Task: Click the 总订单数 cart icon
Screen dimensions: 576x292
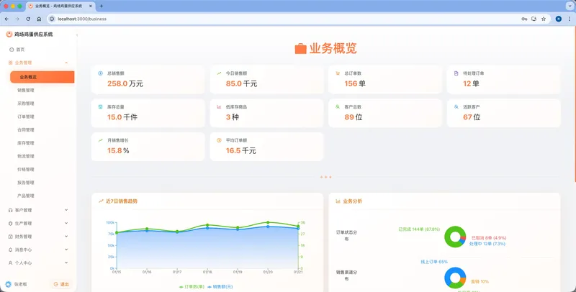Action: (338, 73)
